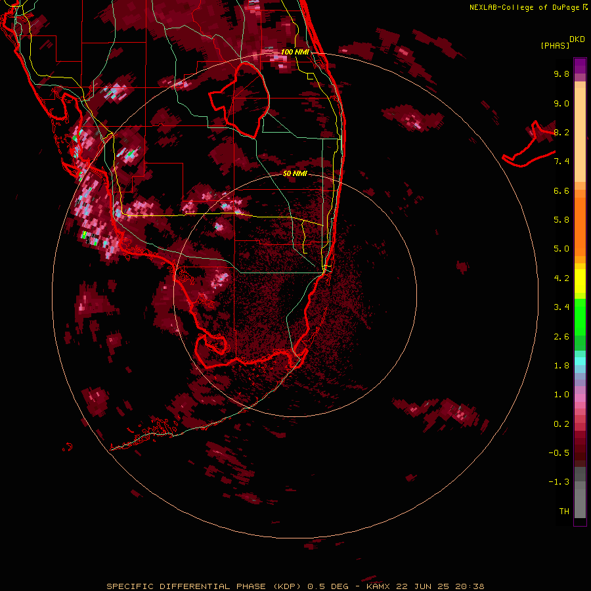Click the 6.6 legend value

point(561,190)
